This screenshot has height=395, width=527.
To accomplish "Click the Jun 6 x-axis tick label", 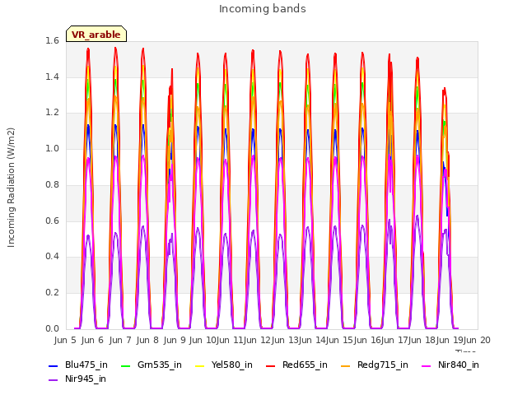I will (92, 340).
